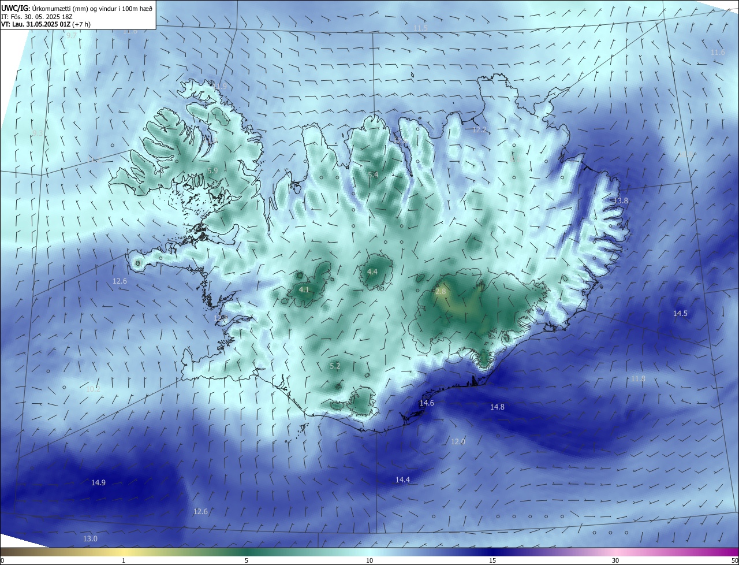This screenshot has height=565, width=739.
Task: Select the 14.6 value near south coast
Action: pyautogui.click(x=427, y=403)
